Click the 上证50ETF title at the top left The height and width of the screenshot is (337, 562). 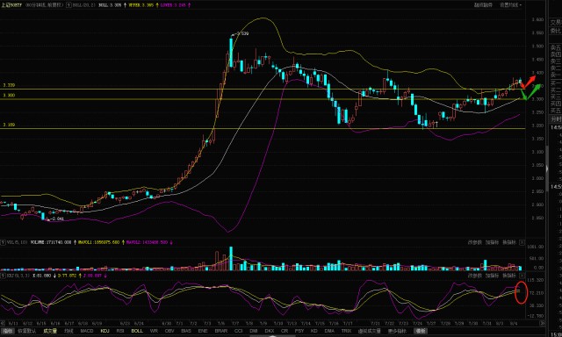click(11, 5)
